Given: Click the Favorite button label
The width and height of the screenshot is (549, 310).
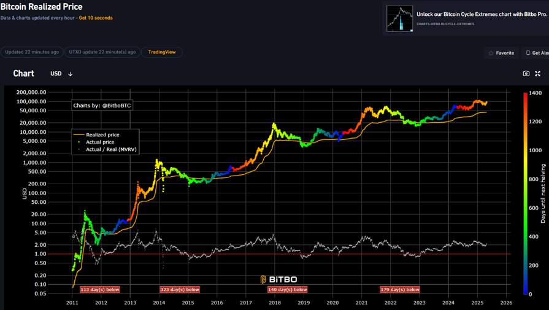Looking at the screenshot, I should 505,53.
